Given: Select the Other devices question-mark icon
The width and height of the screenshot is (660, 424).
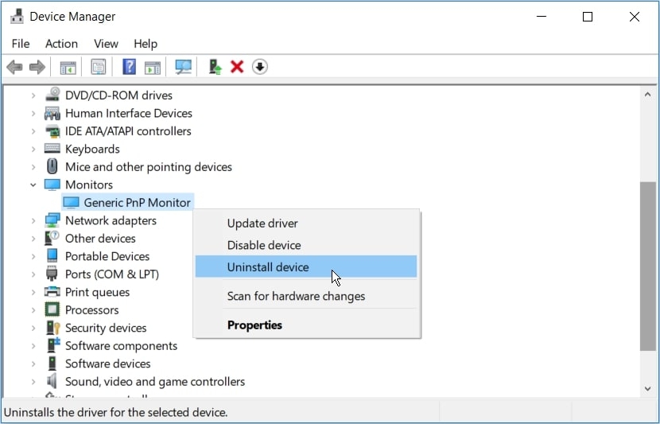Looking at the screenshot, I should pyautogui.click(x=52, y=238).
